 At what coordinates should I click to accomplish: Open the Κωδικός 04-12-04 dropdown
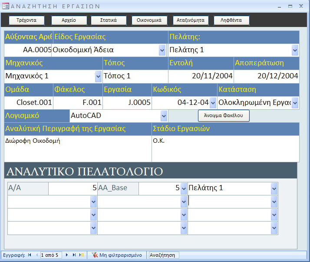(x=213, y=103)
